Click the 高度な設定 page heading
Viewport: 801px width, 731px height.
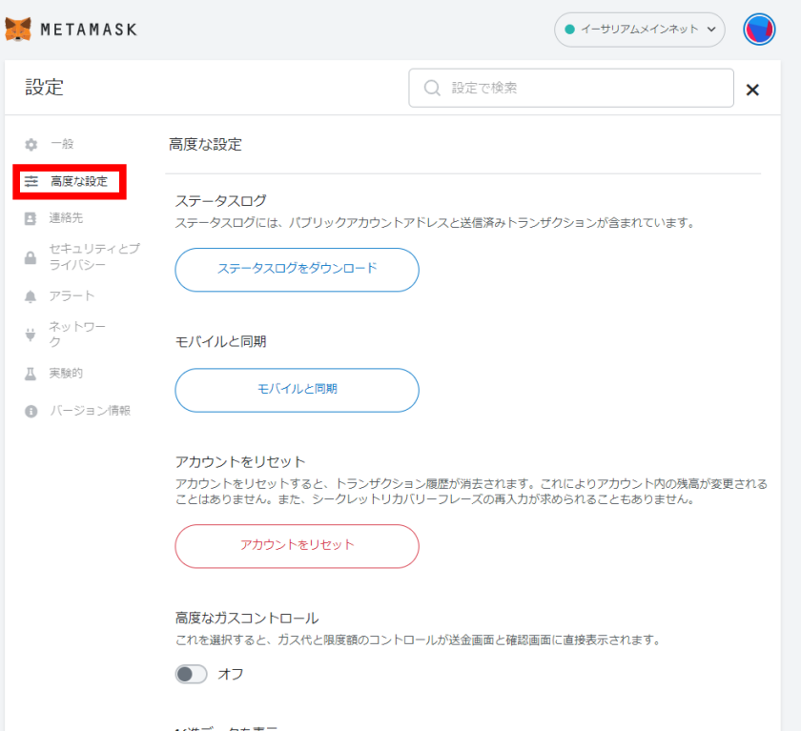205,145
